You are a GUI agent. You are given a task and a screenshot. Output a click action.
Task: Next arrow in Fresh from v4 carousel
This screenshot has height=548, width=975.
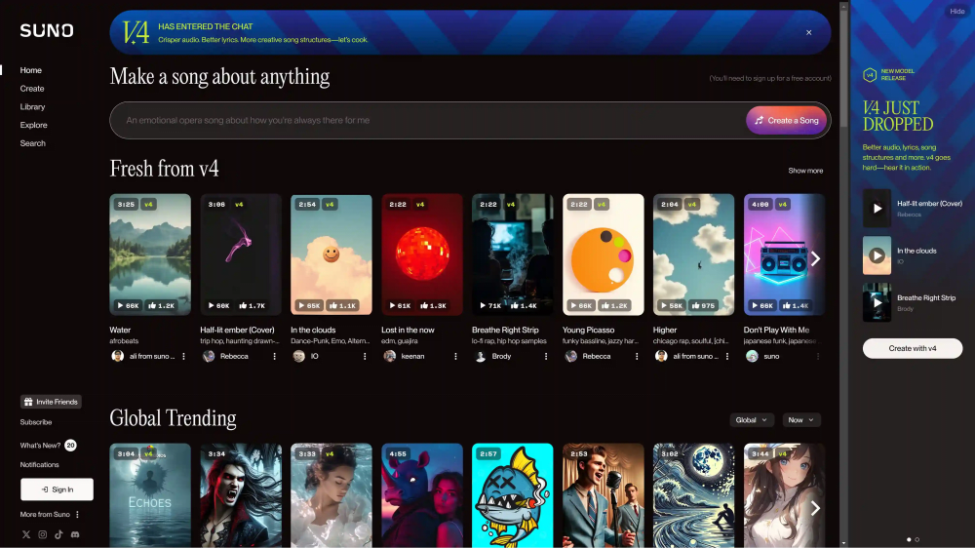[815, 258]
